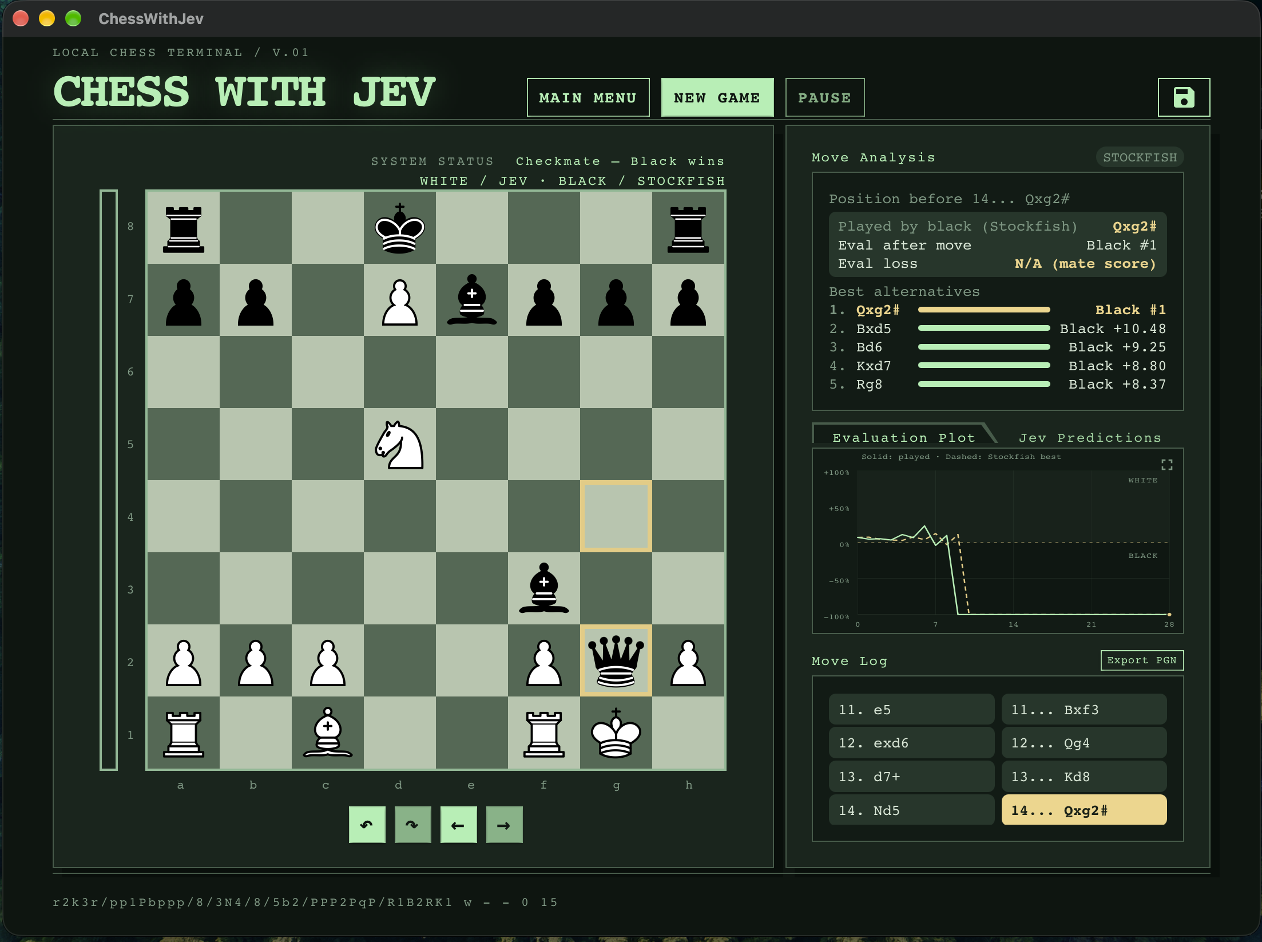The height and width of the screenshot is (942, 1262).
Task: Click the redo move curved arrow button
Action: pos(413,825)
